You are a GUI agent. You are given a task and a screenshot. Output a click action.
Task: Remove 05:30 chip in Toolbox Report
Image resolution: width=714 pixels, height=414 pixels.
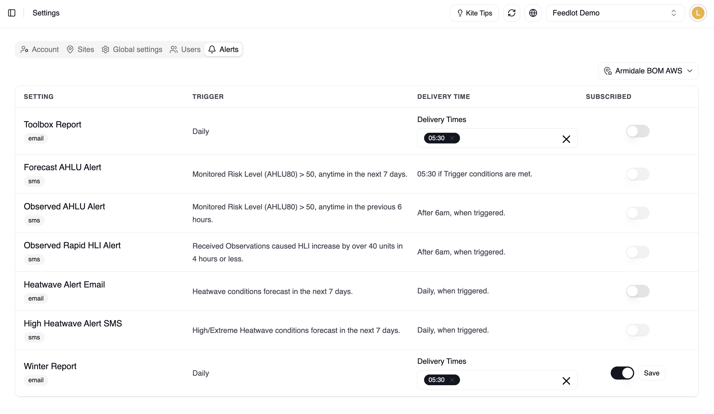(x=452, y=138)
